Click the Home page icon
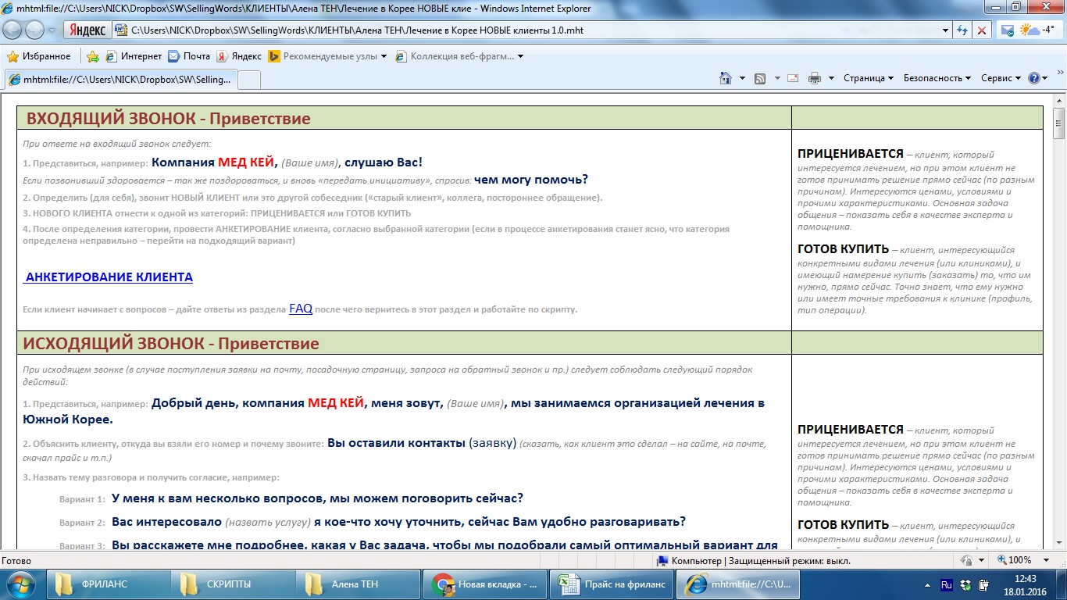This screenshot has width=1067, height=600. (x=726, y=78)
